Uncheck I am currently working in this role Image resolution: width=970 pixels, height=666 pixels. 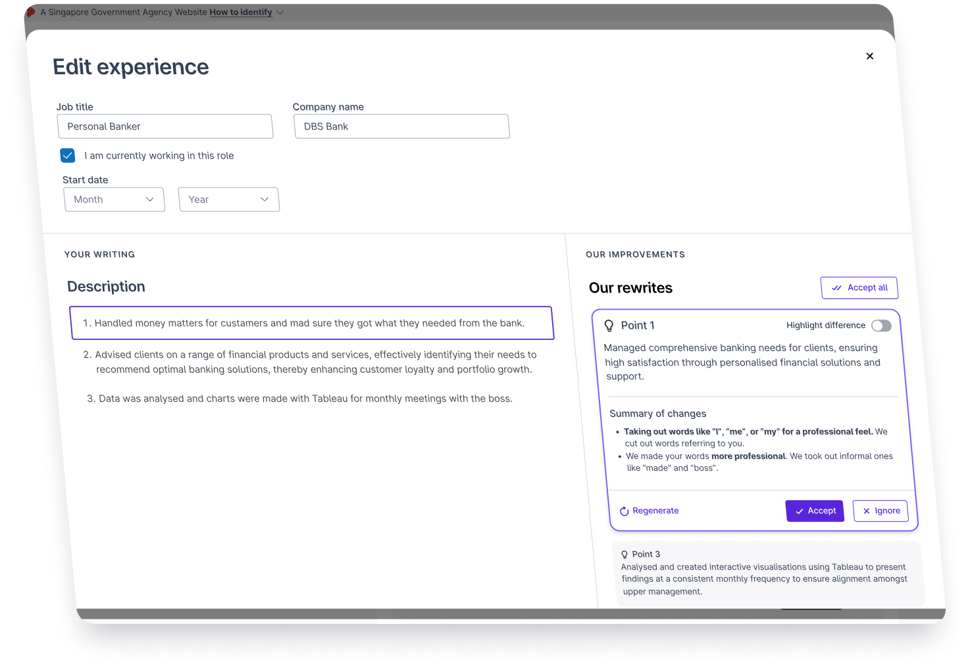67,155
